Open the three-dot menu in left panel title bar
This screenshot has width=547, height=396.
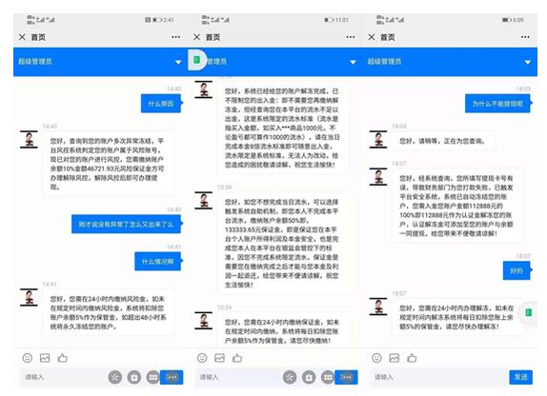(175, 37)
